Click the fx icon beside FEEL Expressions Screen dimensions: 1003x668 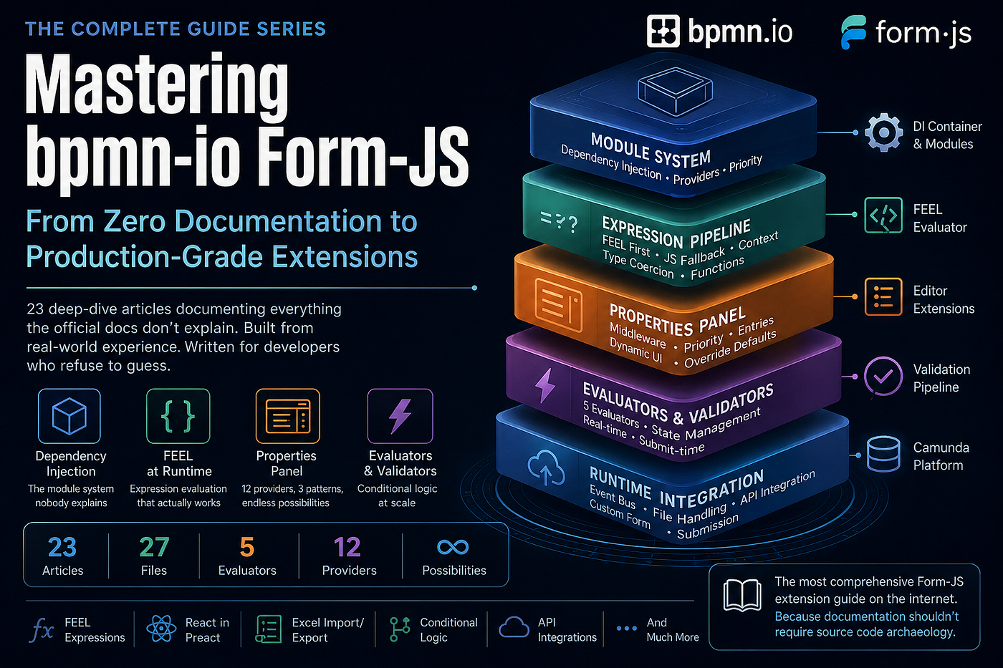coord(42,630)
